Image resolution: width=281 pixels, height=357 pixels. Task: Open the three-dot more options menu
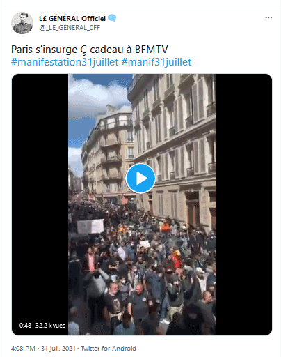coord(268,17)
